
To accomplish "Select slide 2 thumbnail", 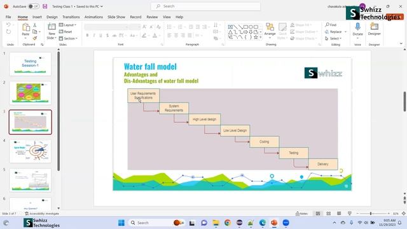I will 31,93.
